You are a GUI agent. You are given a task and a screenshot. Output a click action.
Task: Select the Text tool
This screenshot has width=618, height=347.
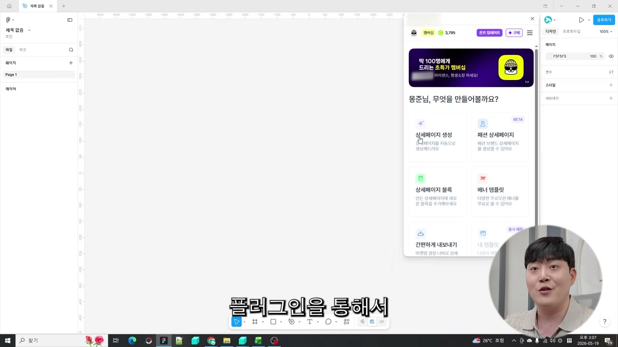310,322
